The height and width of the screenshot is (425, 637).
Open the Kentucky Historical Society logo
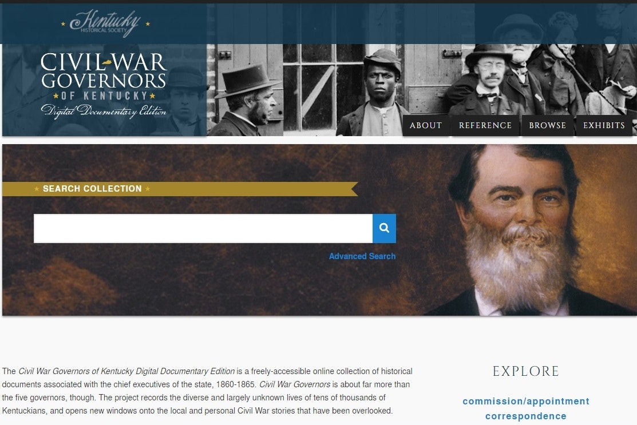pyautogui.click(x=105, y=23)
